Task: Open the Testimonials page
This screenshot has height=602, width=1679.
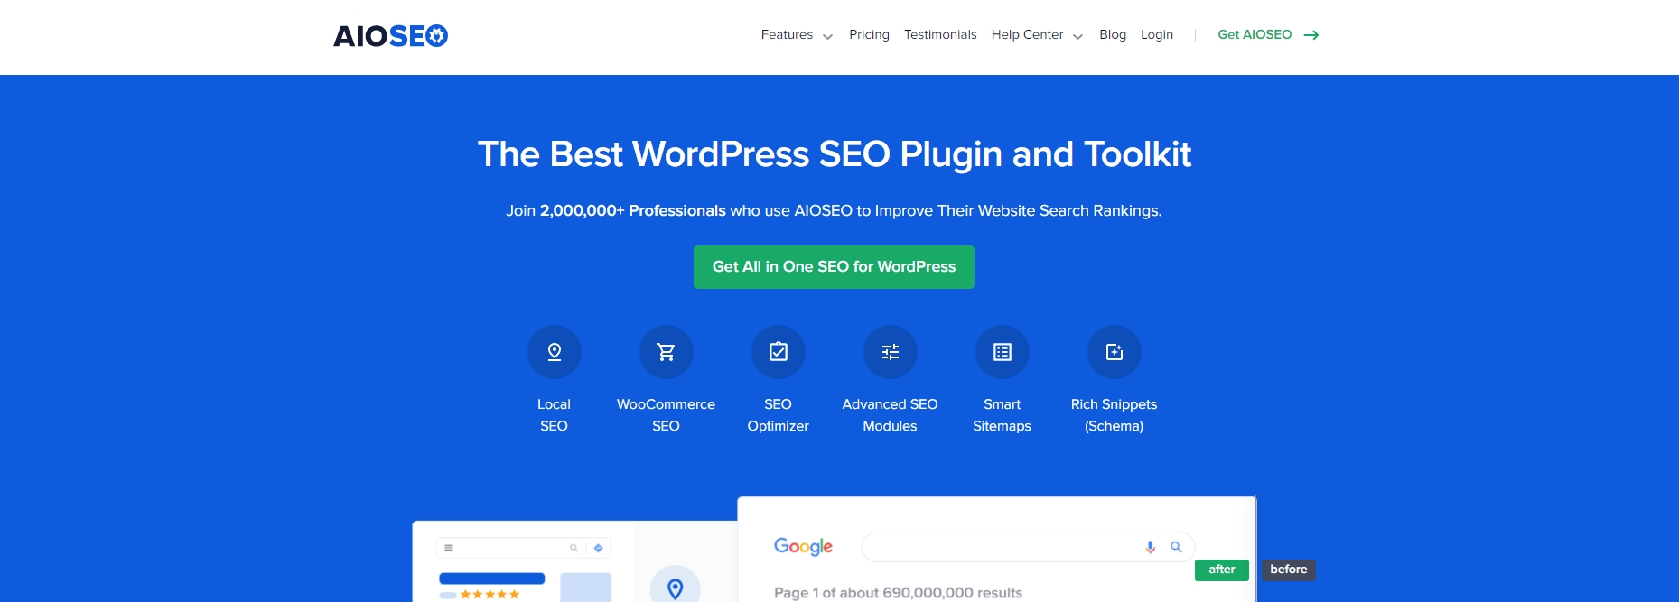Action: click(940, 35)
